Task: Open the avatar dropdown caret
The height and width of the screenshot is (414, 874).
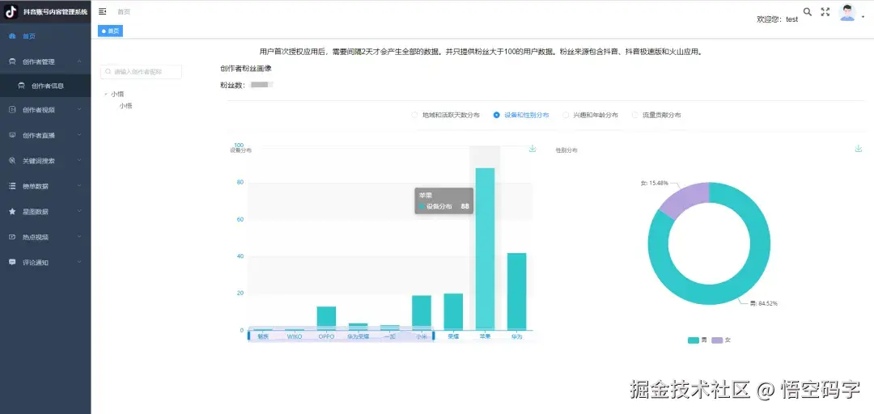Action: pos(863,17)
